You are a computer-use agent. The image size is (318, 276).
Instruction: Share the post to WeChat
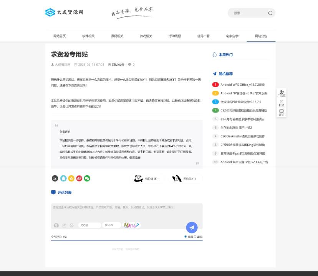pyautogui.click(x=87, y=178)
